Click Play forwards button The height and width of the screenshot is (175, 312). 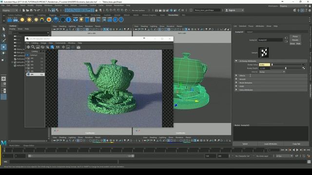coord(297,150)
